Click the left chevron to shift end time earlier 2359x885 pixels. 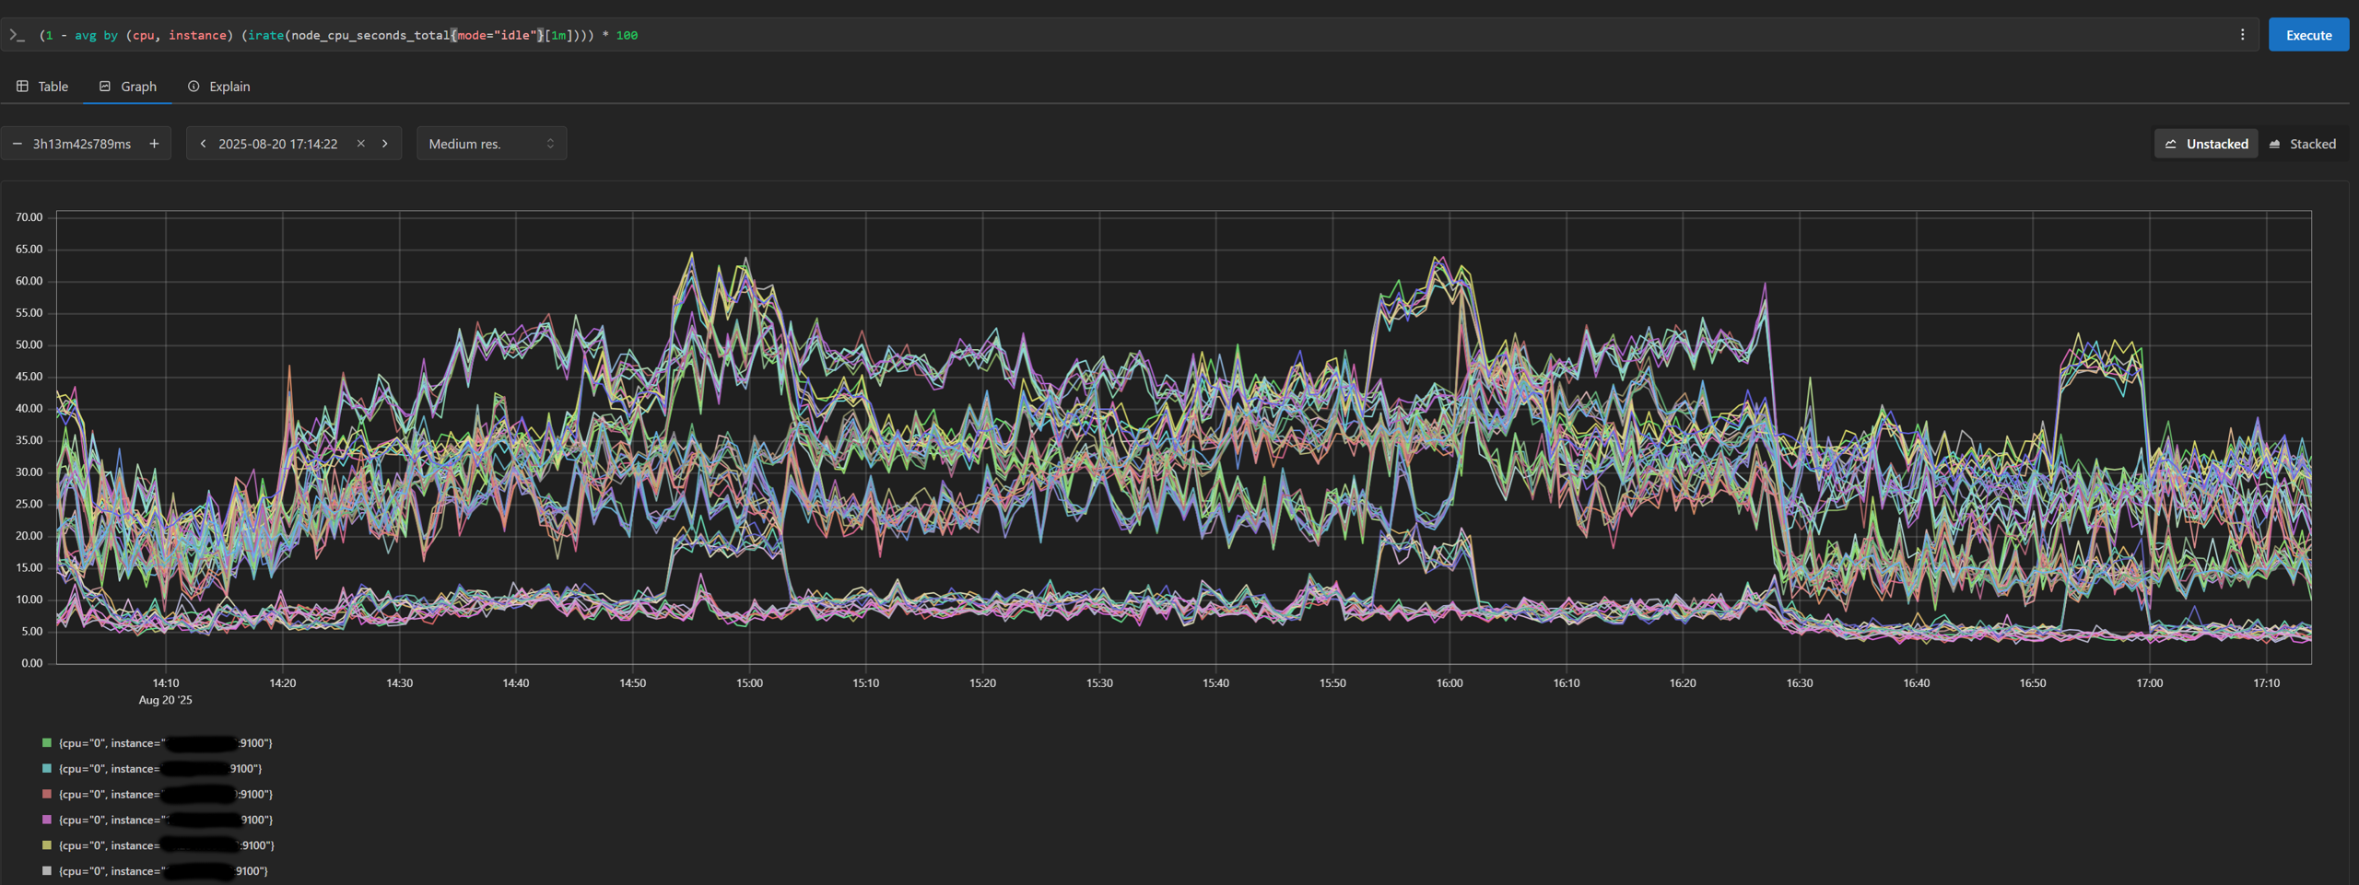point(203,144)
